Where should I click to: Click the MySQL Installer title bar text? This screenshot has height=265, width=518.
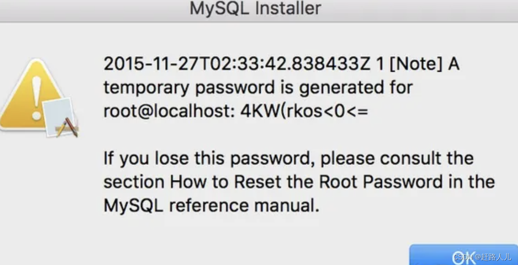255,8
